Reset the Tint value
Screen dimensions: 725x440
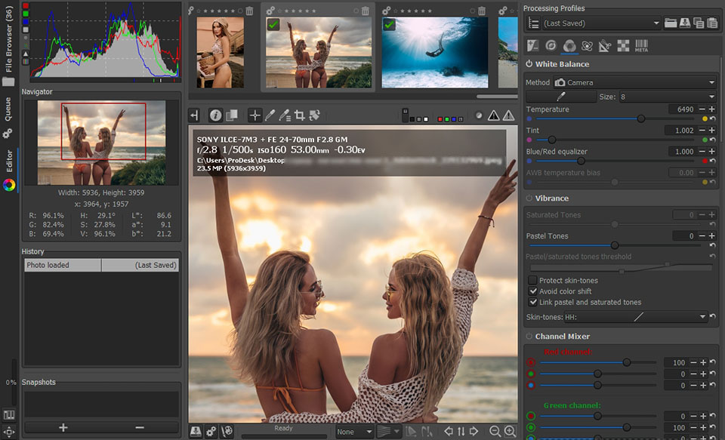pyautogui.click(x=712, y=140)
